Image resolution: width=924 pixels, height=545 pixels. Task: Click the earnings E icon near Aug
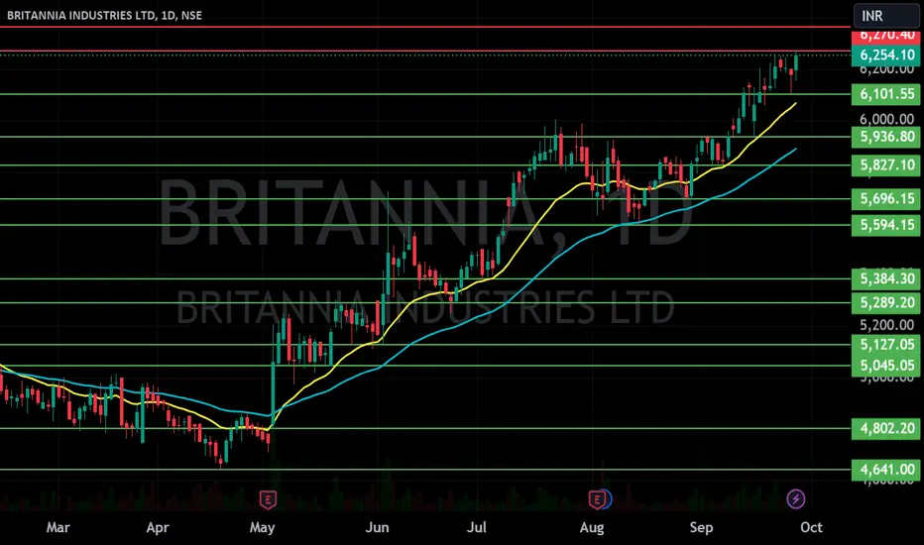pyautogui.click(x=597, y=500)
